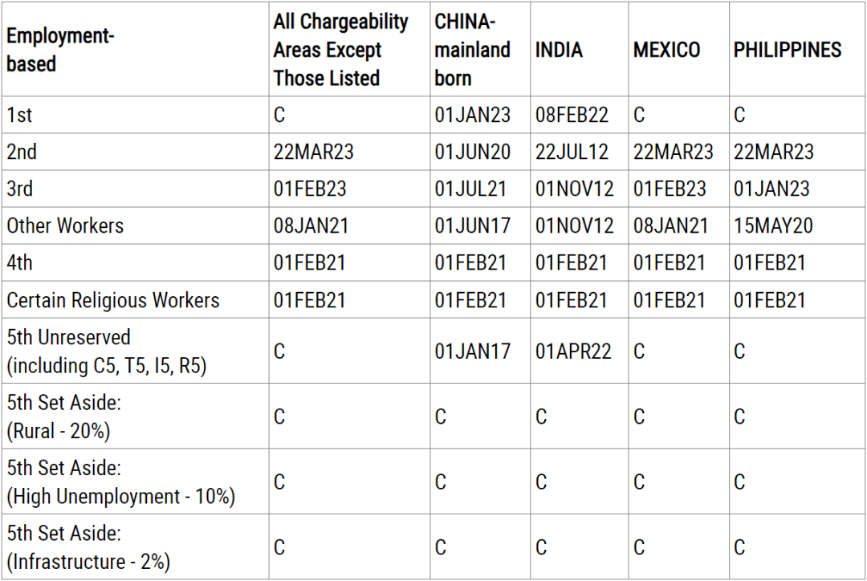
Task: Click the High Unemployment 10% row label
Action: (120, 481)
